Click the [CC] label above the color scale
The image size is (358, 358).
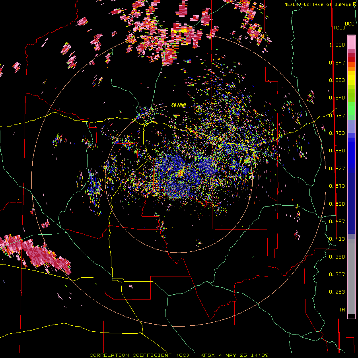[339, 27]
